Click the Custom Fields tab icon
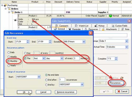 tap(113, 26)
